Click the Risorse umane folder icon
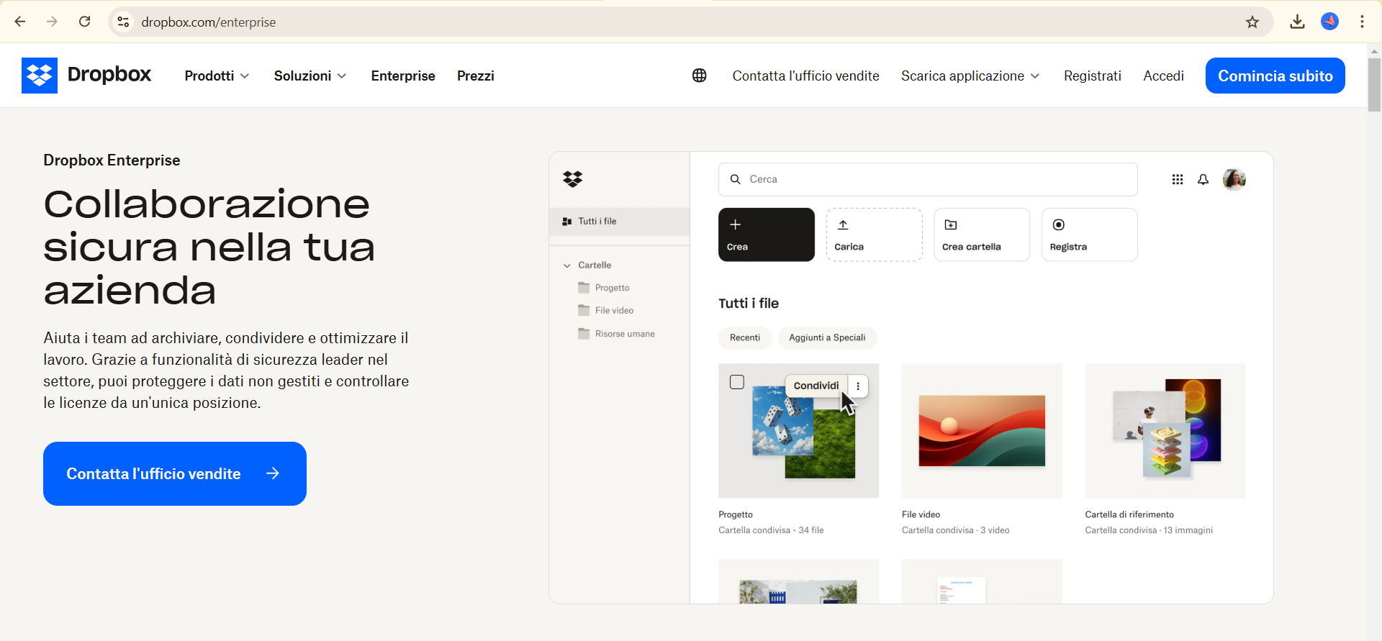Image resolution: width=1382 pixels, height=641 pixels. click(584, 333)
